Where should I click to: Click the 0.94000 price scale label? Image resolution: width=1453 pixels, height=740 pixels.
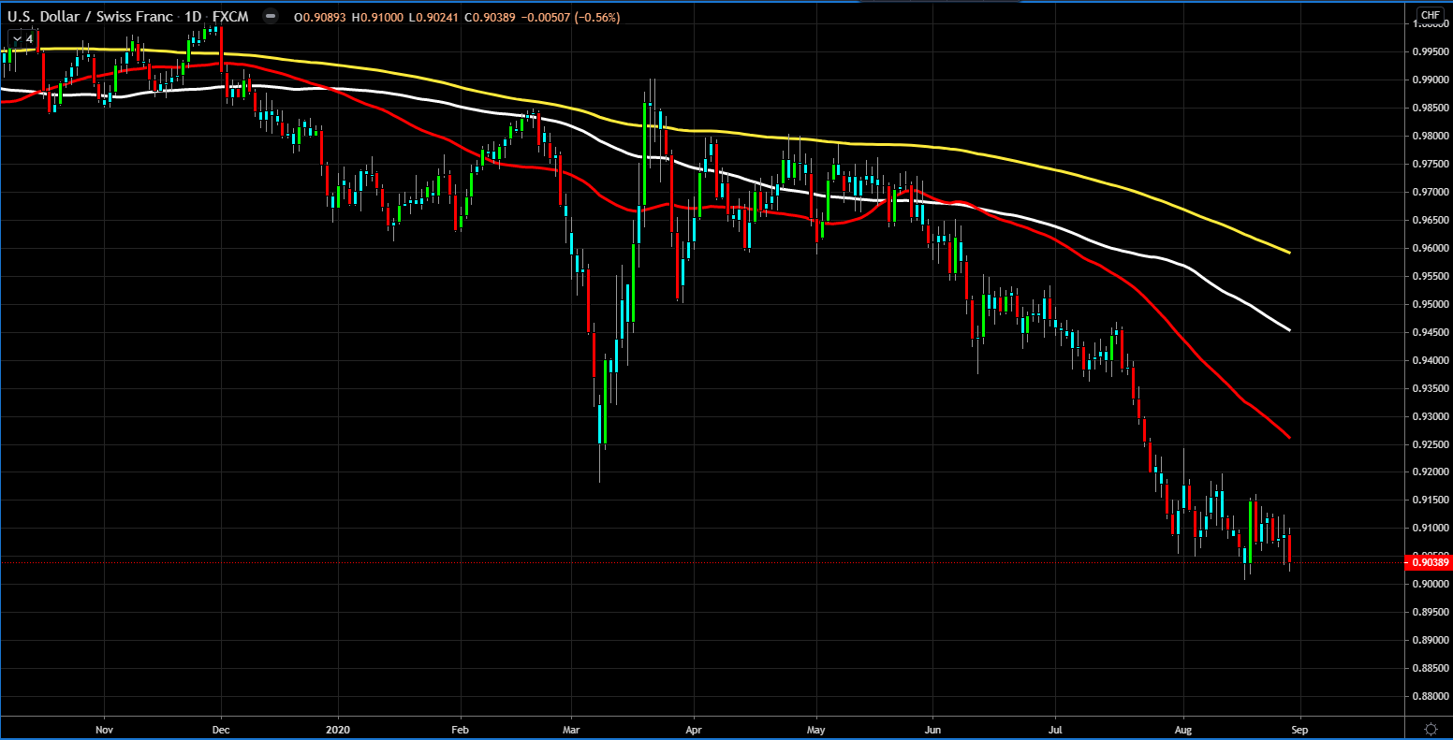click(x=1431, y=361)
